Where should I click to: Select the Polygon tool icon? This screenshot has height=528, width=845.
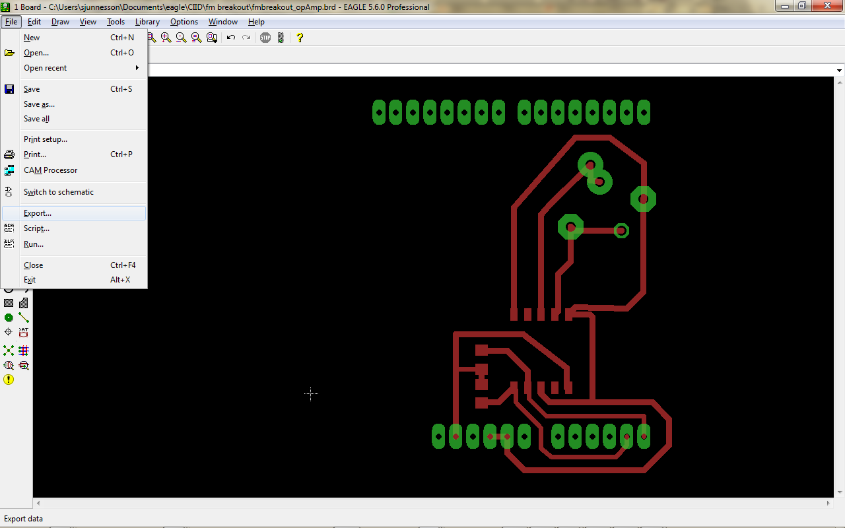[24, 303]
